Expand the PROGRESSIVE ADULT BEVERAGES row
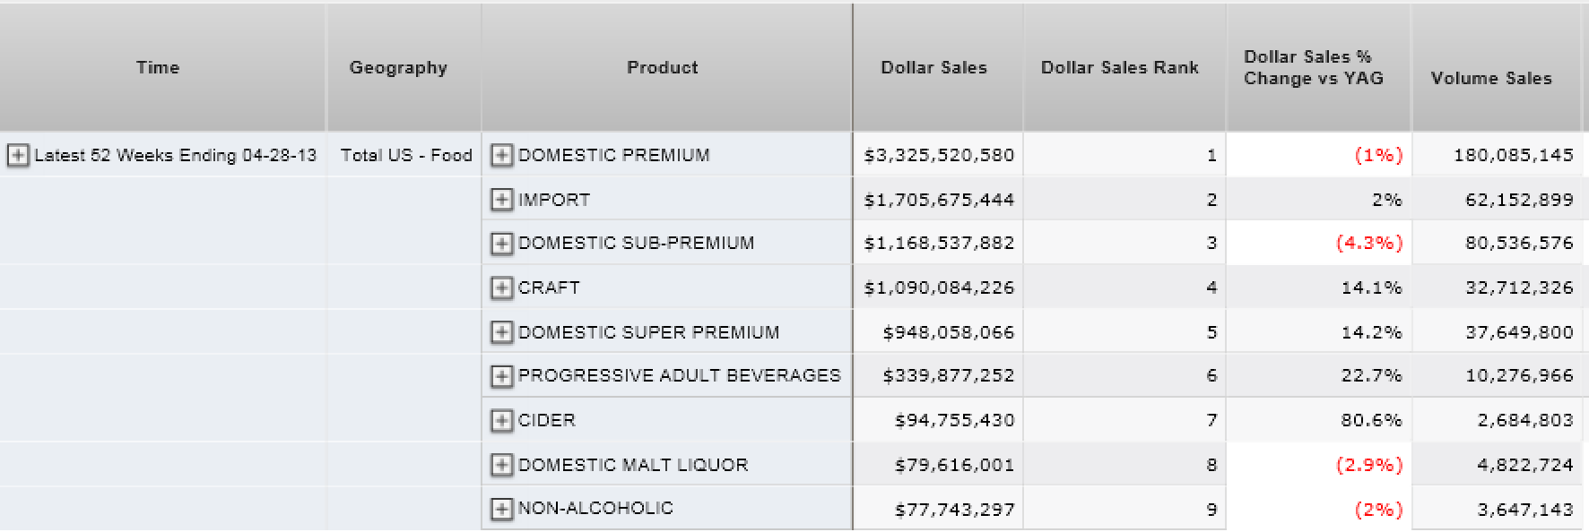 click(501, 376)
